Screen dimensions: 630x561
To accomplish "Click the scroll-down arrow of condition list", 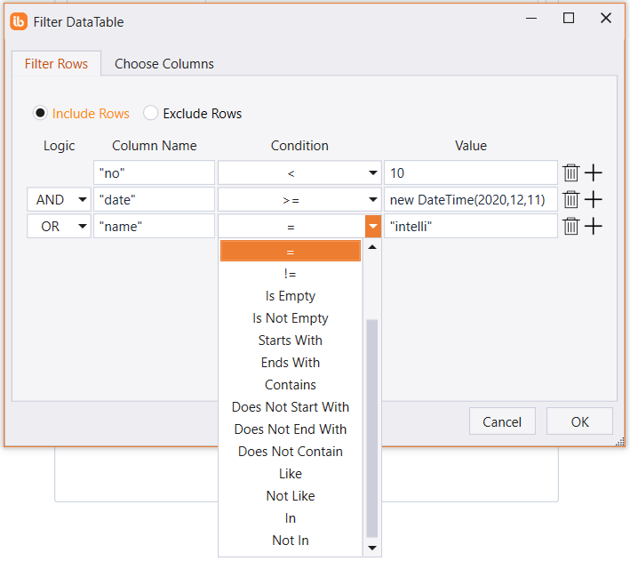I will pyautogui.click(x=372, y=548).
